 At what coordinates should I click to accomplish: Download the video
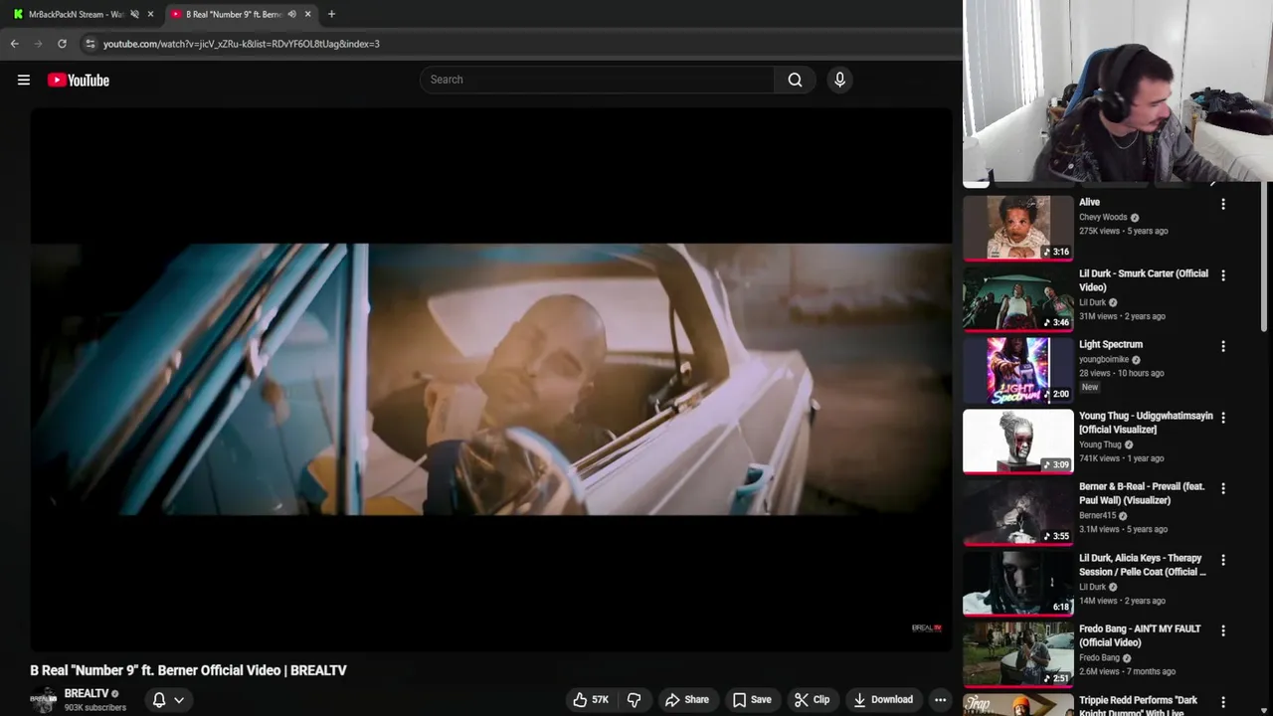coord(883,700)
